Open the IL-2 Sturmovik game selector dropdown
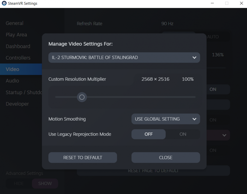Viewport: 247px width, 194px height. coord(124,58)
